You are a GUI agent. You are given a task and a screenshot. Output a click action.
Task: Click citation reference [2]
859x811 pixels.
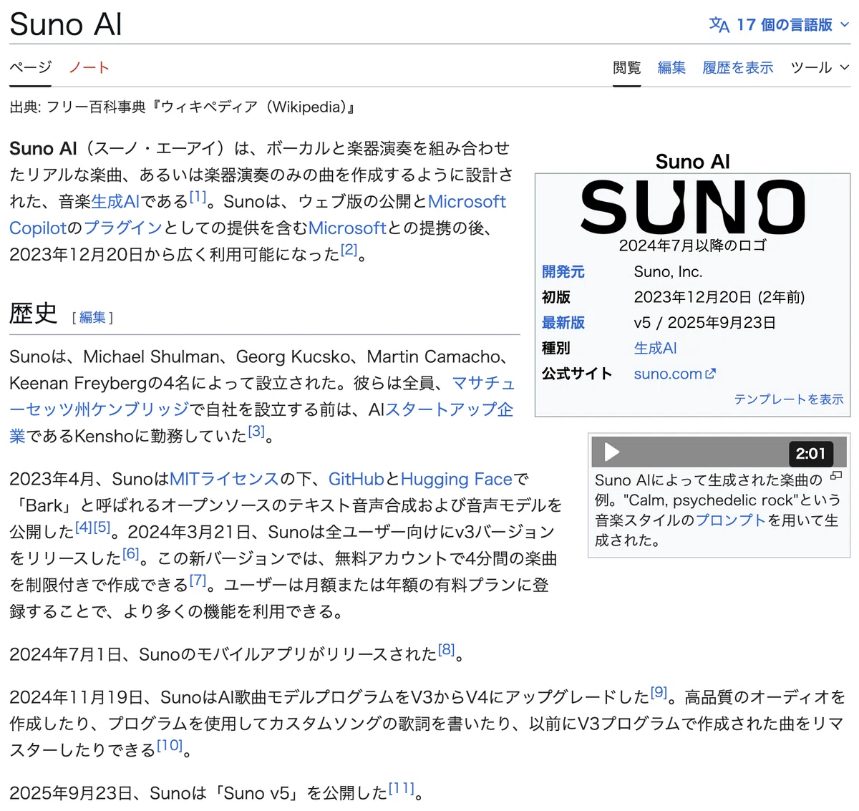349,250
